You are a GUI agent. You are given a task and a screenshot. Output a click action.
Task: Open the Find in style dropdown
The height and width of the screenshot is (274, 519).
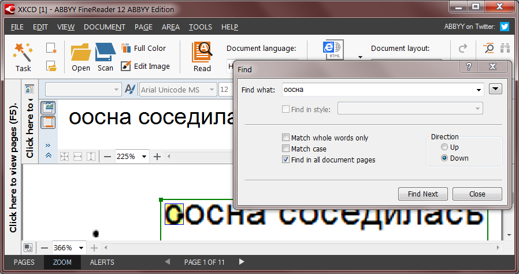(477, 109)
